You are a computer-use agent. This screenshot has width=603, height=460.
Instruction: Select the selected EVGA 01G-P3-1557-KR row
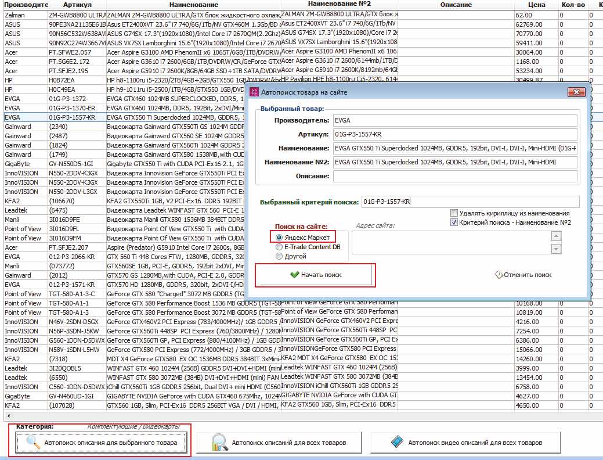124,117
